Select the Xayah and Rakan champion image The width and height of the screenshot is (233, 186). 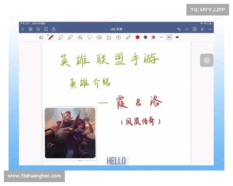point(70,133)
